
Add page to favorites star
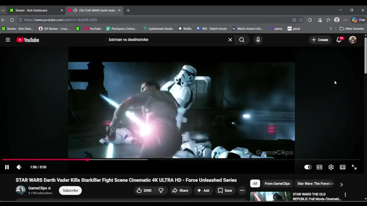301,20
